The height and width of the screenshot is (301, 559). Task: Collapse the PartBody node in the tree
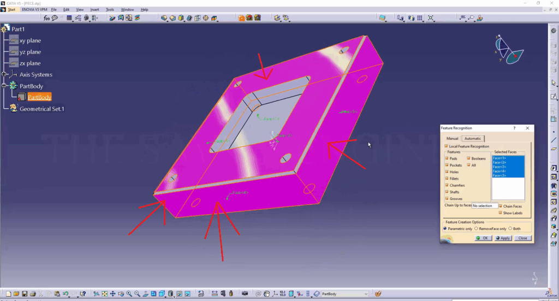(x=4, y=86)
